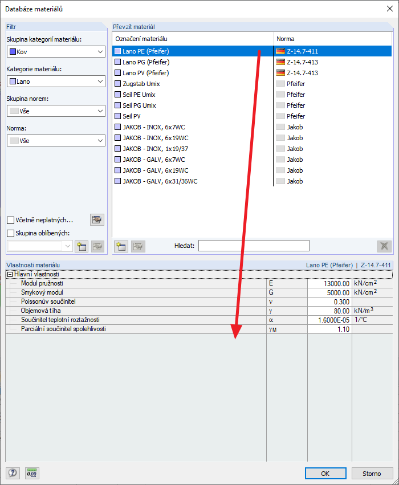
Task: Click Objemová tíha value 80.00
Action: click(329, 311)
